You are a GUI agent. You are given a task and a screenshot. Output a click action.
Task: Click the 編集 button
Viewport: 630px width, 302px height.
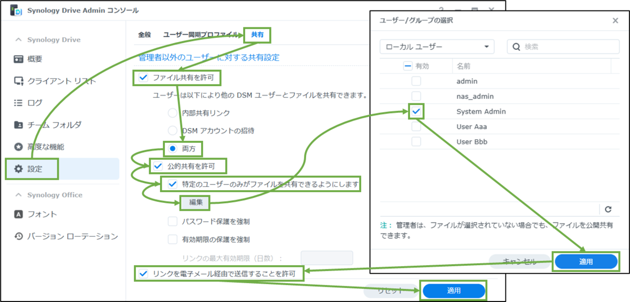click(195, 202)
